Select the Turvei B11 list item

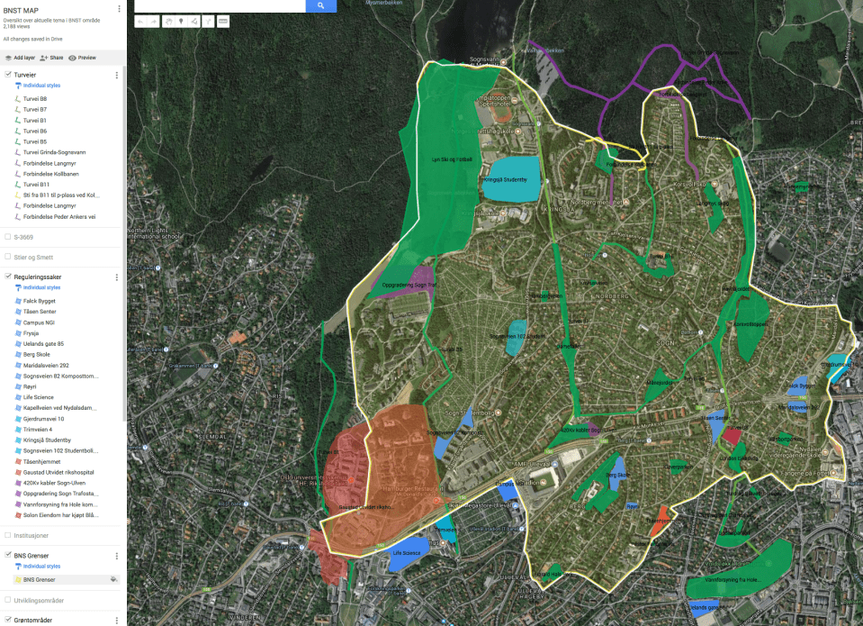click(x=35, y=185)
